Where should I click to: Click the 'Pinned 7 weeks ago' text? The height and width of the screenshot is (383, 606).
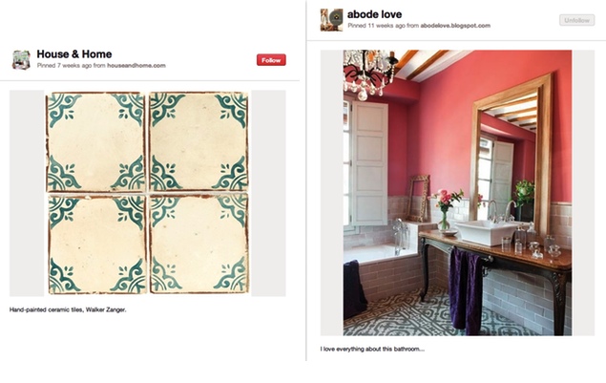click(x=64, y=65)
